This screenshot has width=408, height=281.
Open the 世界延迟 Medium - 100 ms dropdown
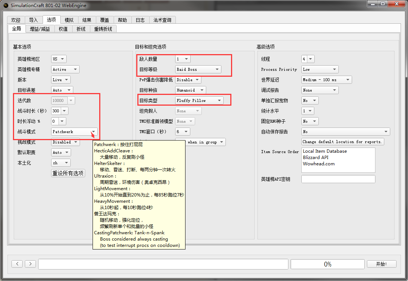click(x=327, y=80)
